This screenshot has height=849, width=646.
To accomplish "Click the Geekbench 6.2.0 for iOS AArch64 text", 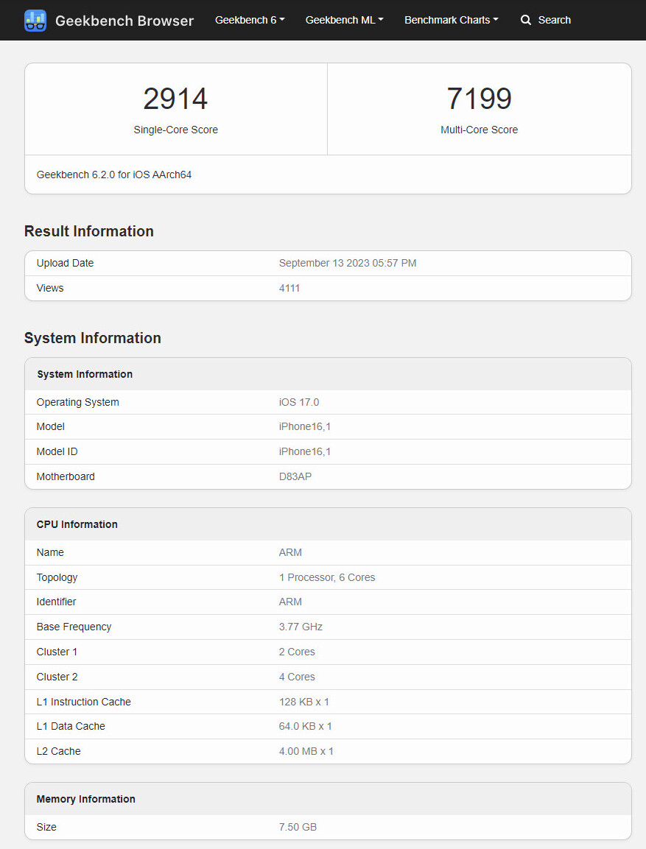I will (114, 175).
